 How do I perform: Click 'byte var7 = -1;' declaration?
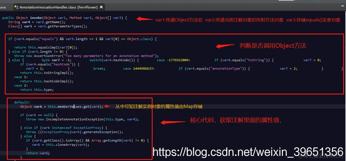click(x=56, y=60)
